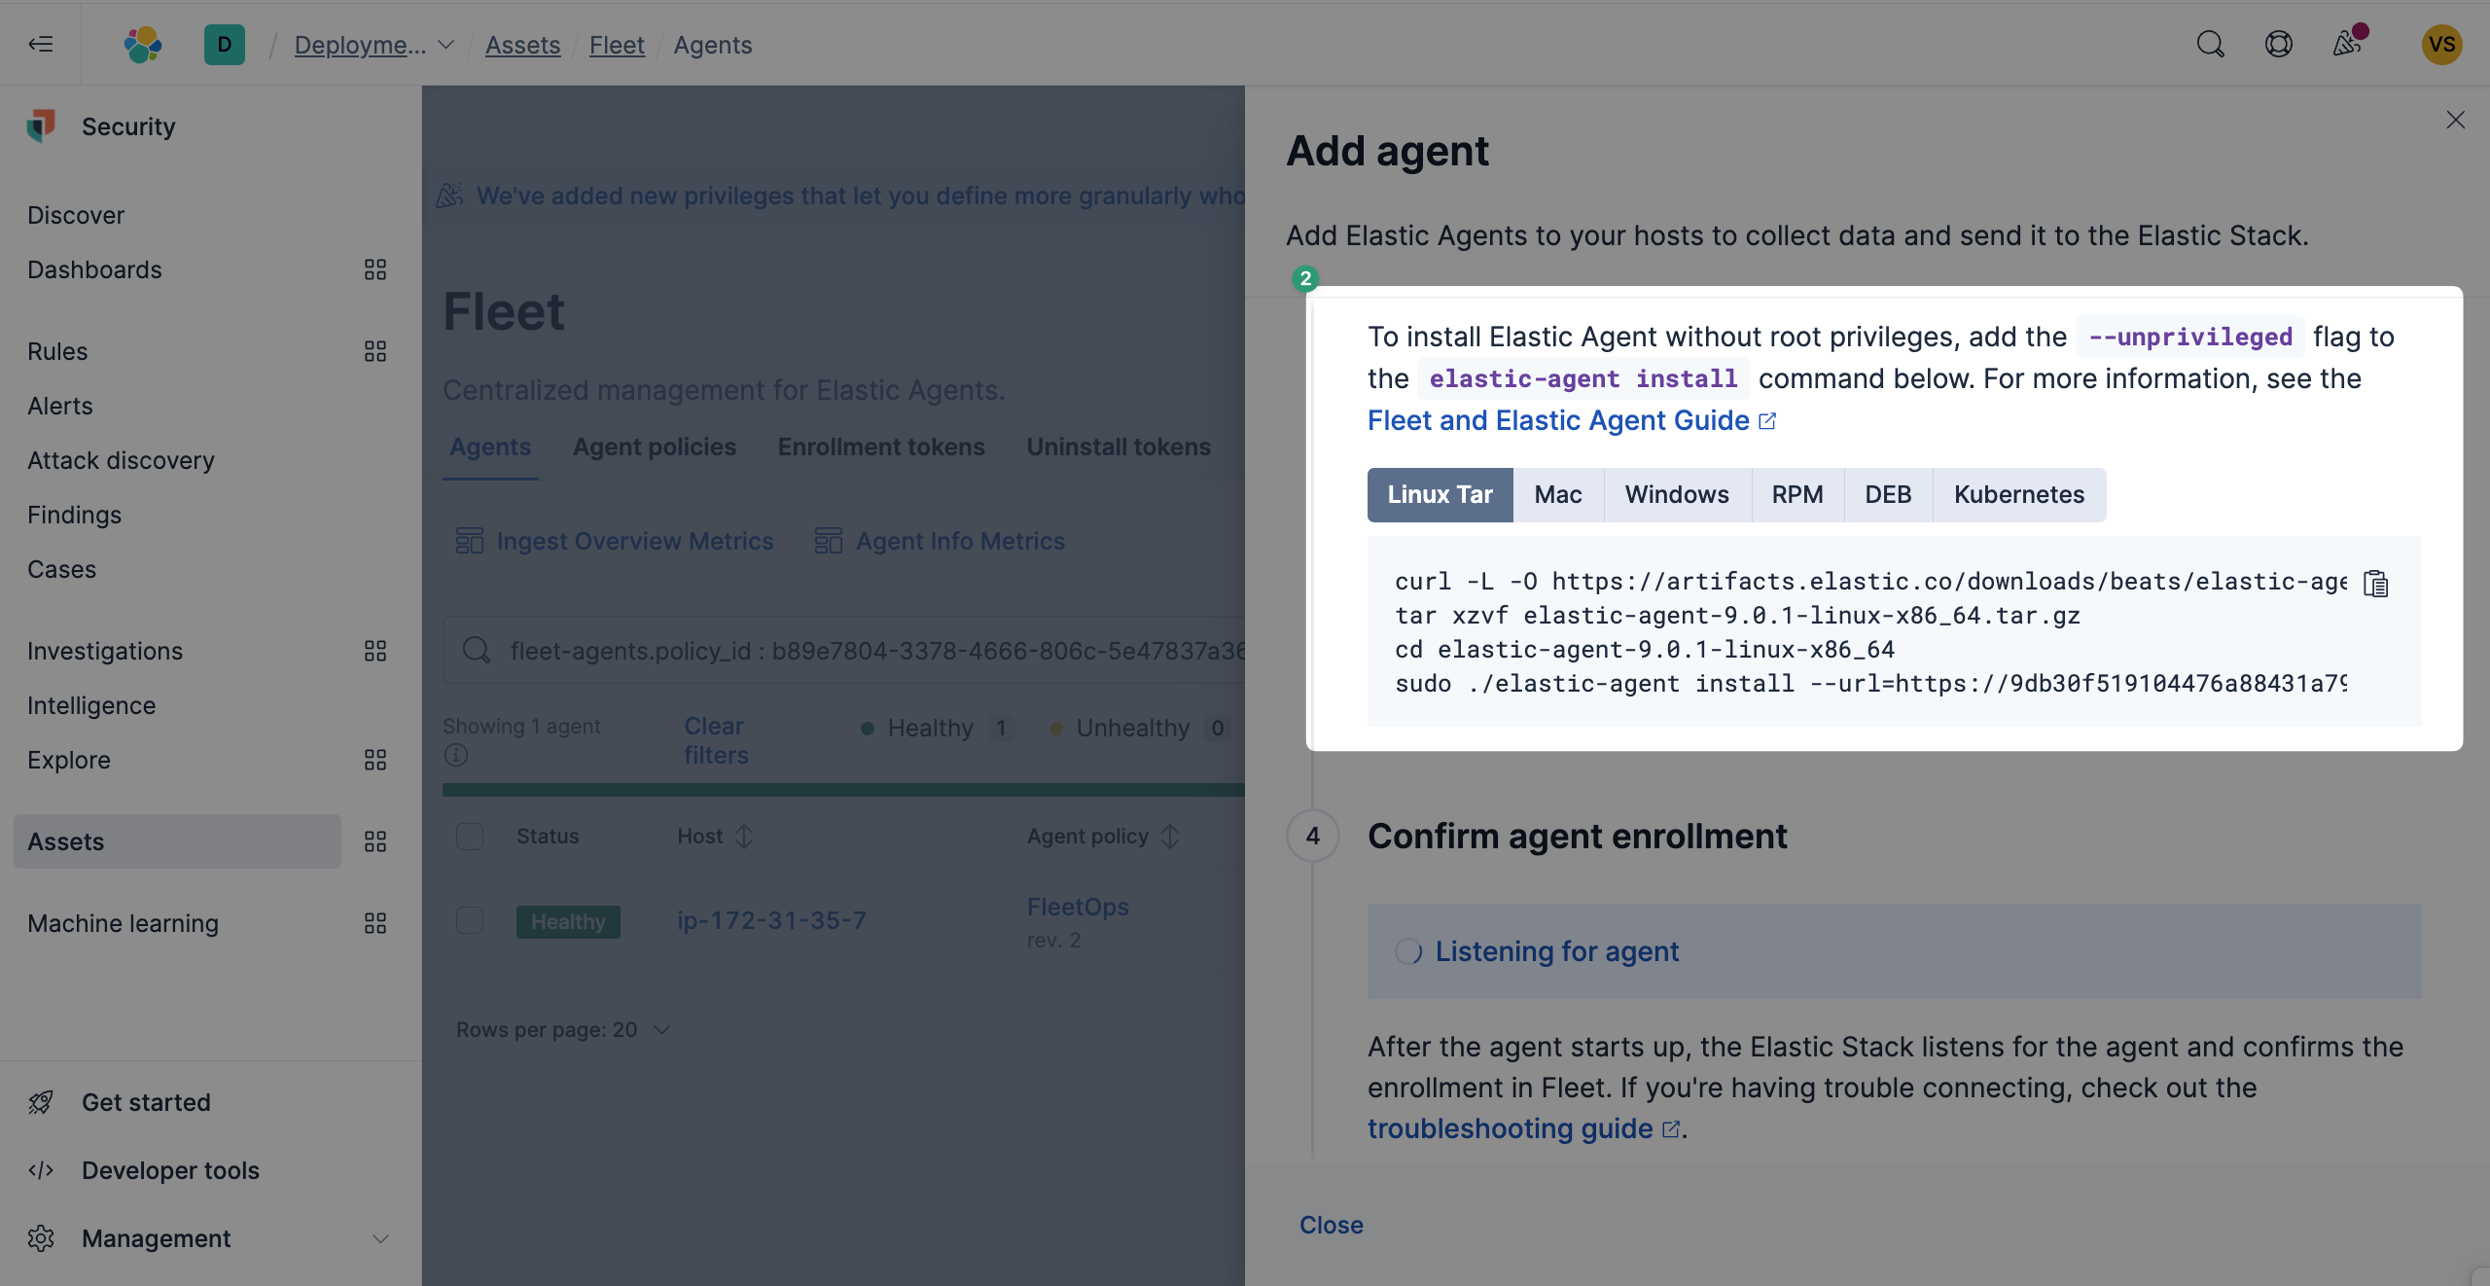The height and width of the screenshot is (1286, 2490).
Task: Open the FleetOps agent policy link
Action: [1078, 907]
